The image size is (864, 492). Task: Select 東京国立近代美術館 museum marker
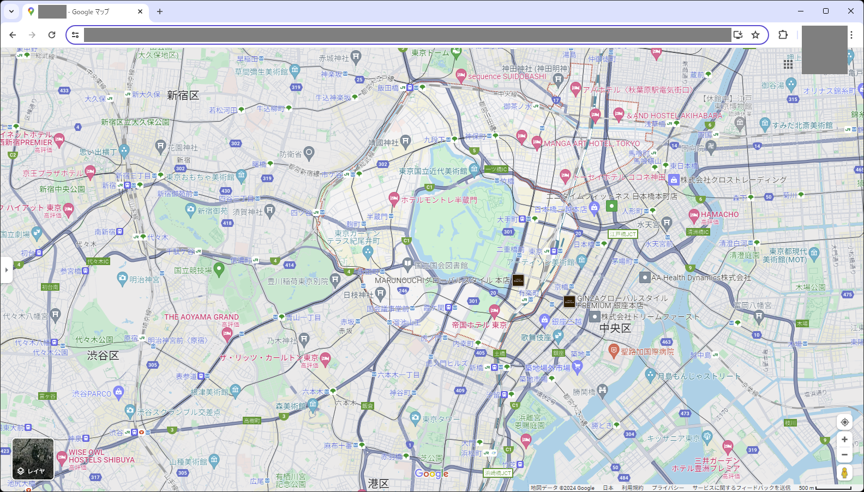(x=474, y=170)
